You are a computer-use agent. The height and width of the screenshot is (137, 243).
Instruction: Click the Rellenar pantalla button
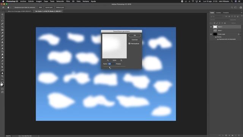click(x=60, y=8)
